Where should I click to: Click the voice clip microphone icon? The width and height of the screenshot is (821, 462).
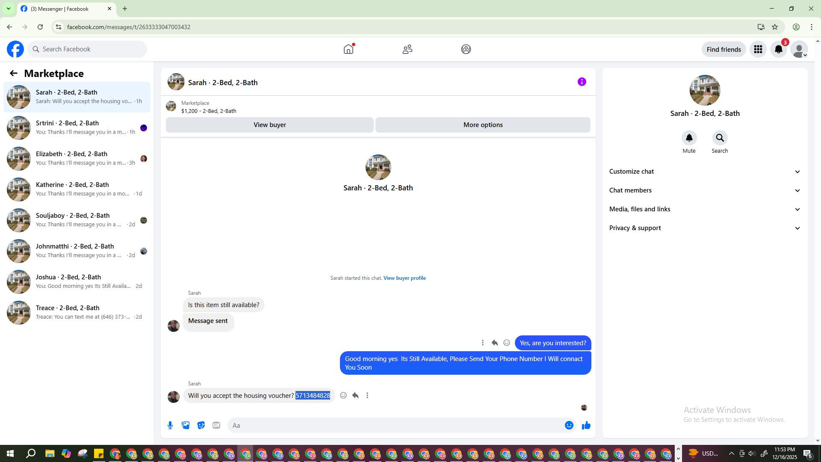tap(170, 425)
